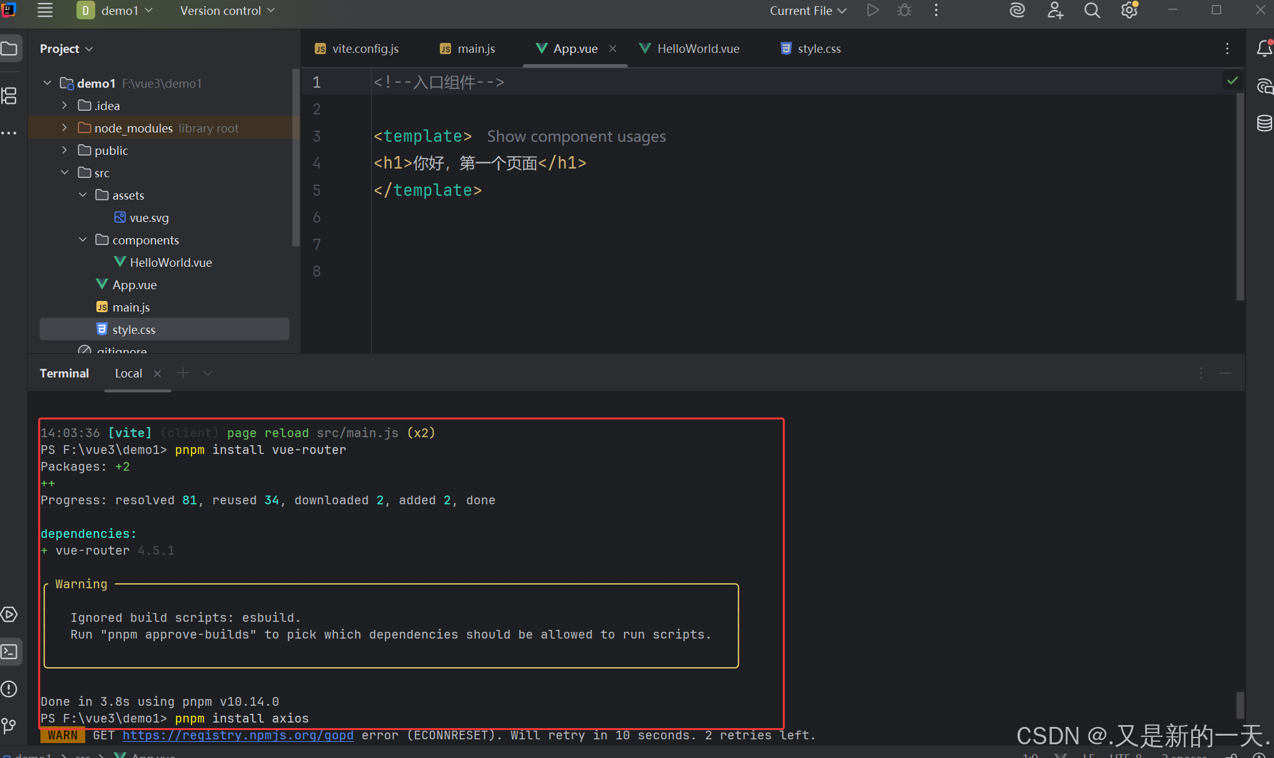
Task: Open the Structure tool window icon
Action: pos(9,96)
